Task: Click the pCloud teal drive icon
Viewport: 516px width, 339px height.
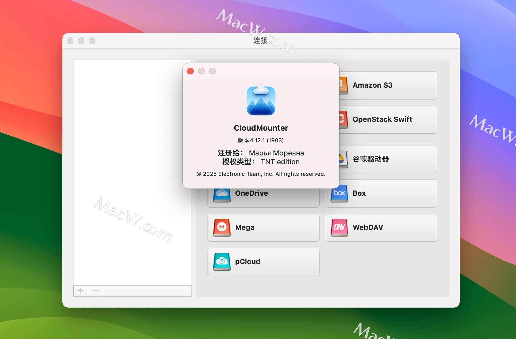Action: pyautogui.click(x=222, y=262)
